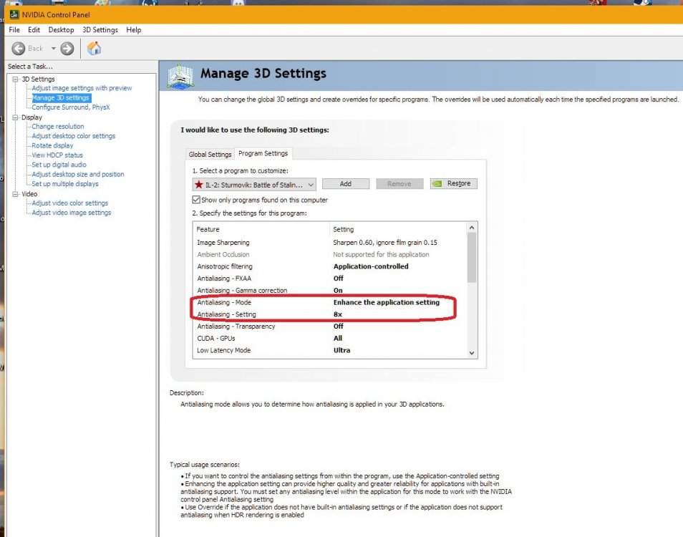Viewport: 683px width, 537px height.
Task: Click the Add button
Action: (x=345, y=184)
